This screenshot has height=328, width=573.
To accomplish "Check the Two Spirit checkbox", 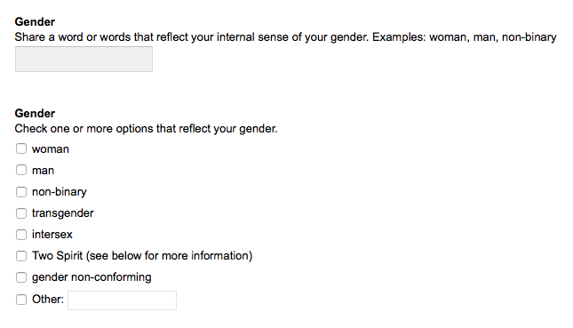I will [x=21, y=256].
